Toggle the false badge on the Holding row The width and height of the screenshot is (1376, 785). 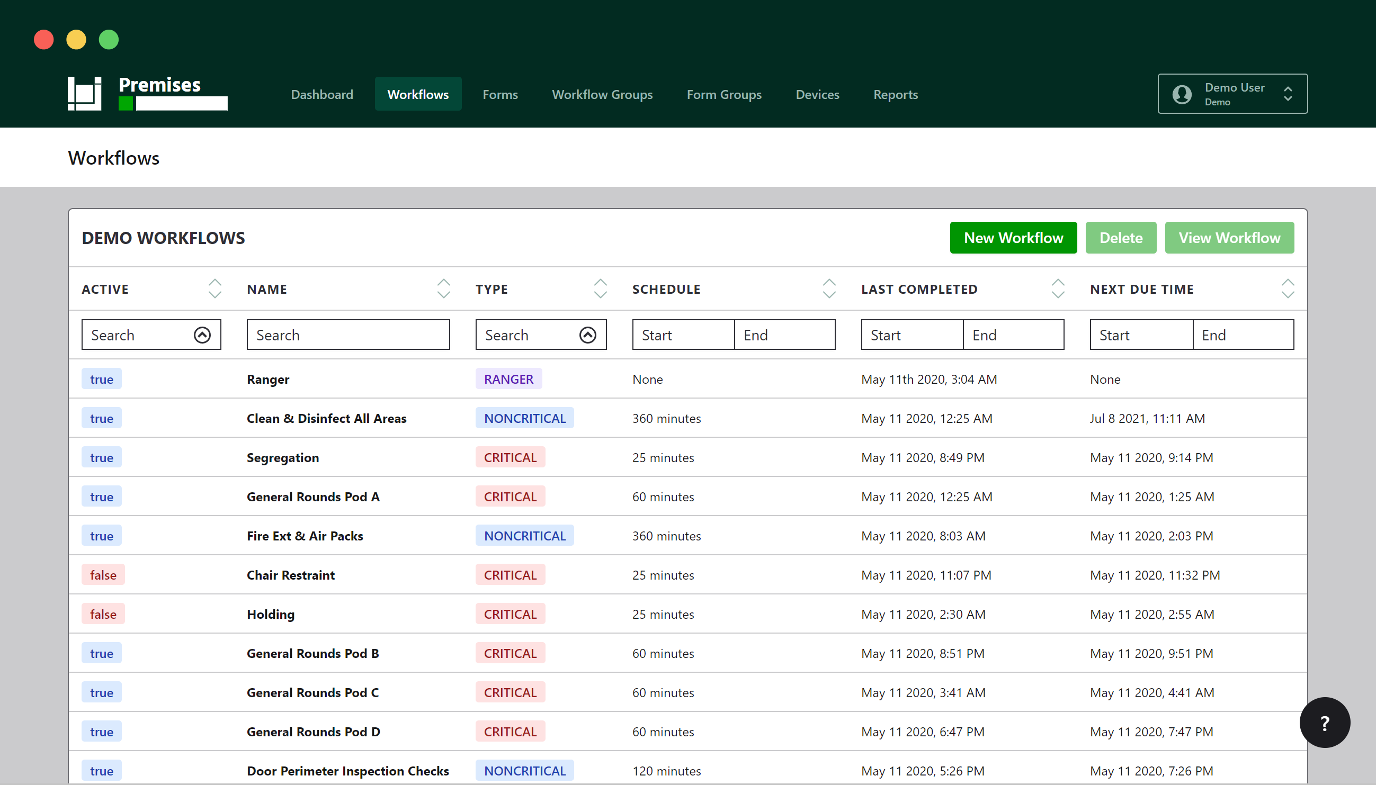point(103,613)
